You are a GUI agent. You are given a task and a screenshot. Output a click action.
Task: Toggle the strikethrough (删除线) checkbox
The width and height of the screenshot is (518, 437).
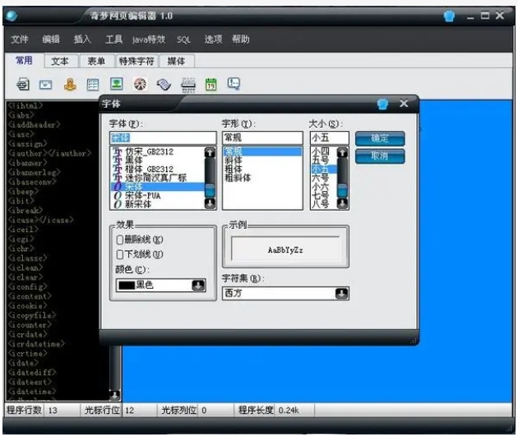point(119,239)
